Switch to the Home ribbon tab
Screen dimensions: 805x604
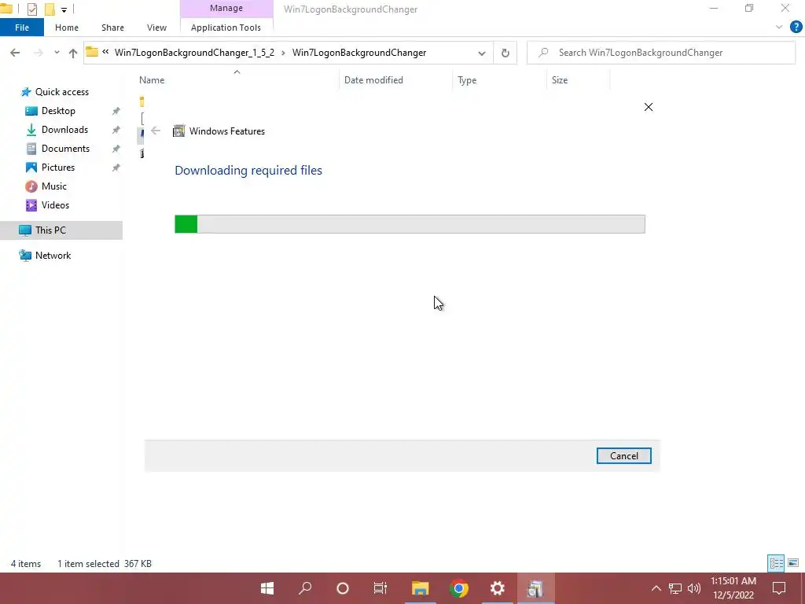pos(67,28)
